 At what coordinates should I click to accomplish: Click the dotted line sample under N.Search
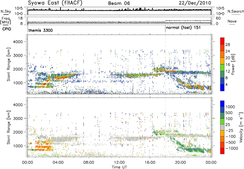pyautogui.click(x=236, y=14)
